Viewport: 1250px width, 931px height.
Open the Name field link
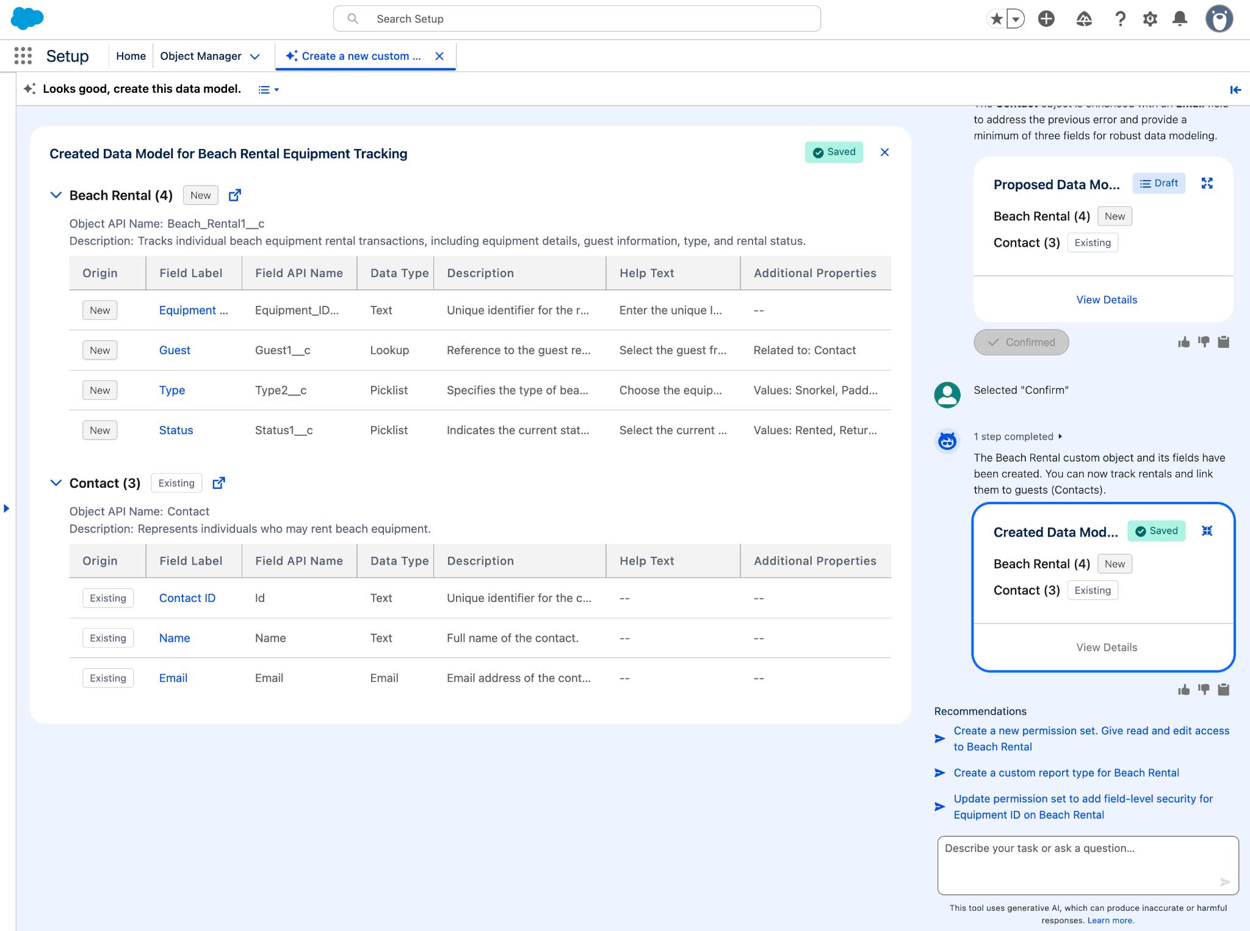pos(175,638)
